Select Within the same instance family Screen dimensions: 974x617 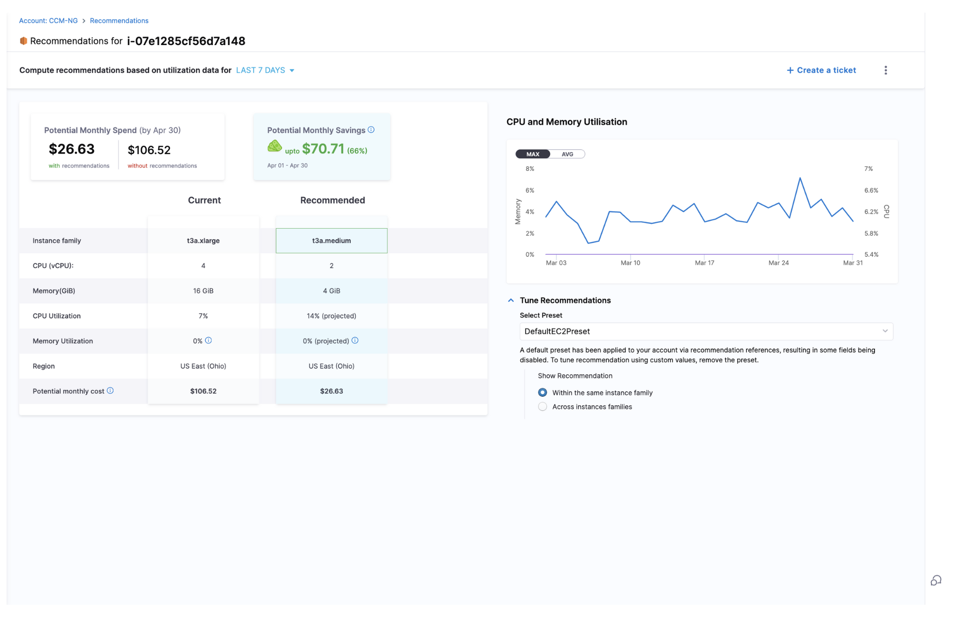tap(542, 393)
